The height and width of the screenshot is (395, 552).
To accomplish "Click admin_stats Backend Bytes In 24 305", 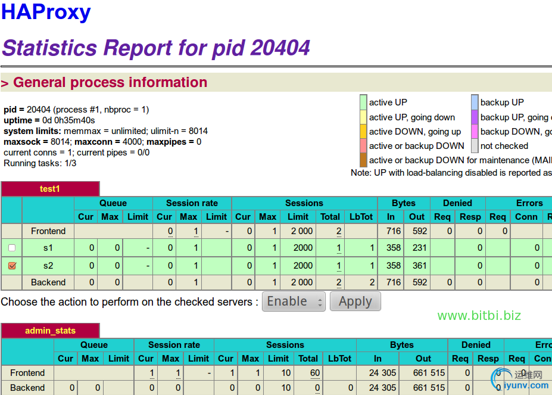I will (382, 388).
